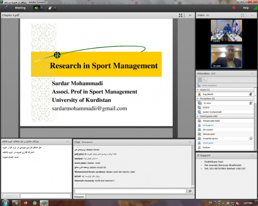Click the send chat message button
Screen dimensions: 258x206
point(190,191)
